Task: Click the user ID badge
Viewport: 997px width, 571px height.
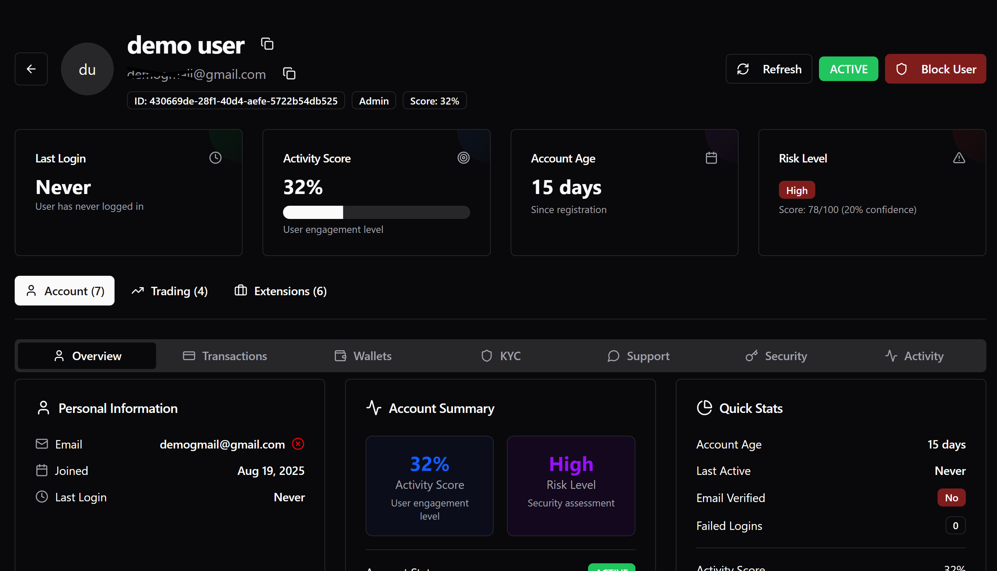Action: pyautogui.click(x=236, y=101)
